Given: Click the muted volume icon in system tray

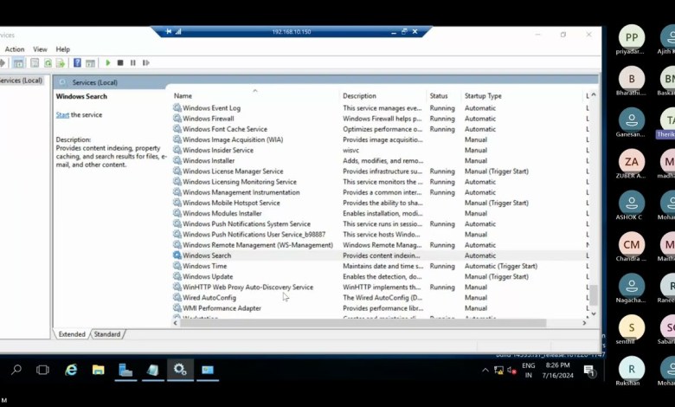Looking at the screenshot, I should point(511,370).
